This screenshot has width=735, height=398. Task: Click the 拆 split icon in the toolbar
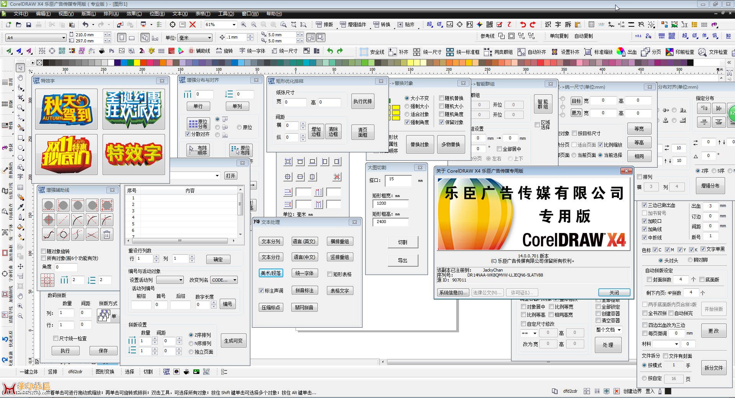tap(568, 24)
